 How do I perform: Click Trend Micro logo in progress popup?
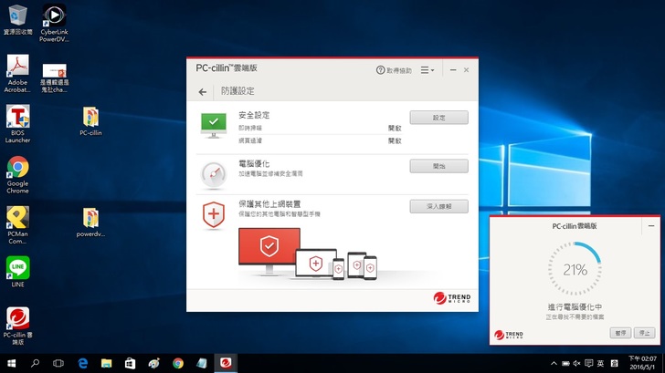509,335
